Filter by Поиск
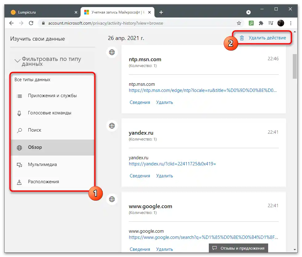Image resolution: width=302 pixels, height=257 pixels. pyautogui.click(x=52, y=130)
